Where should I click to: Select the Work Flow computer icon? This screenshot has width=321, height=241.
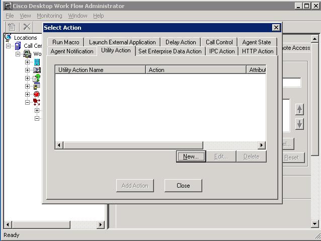[x=27, y=54]
